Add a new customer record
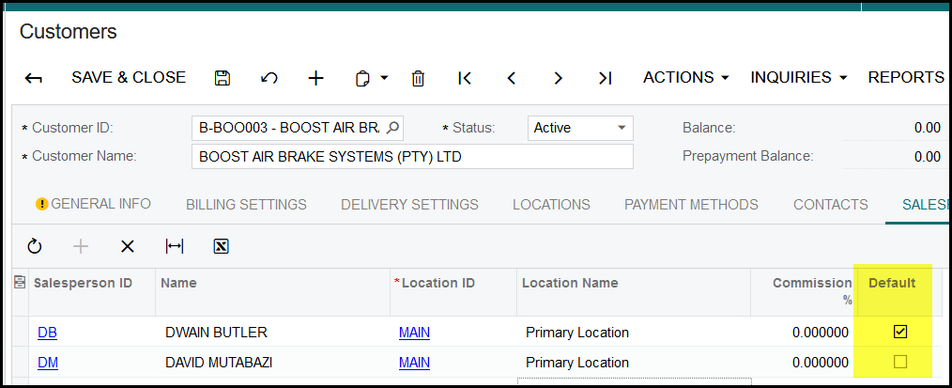The image size is (952, 388). click(316, 78)
